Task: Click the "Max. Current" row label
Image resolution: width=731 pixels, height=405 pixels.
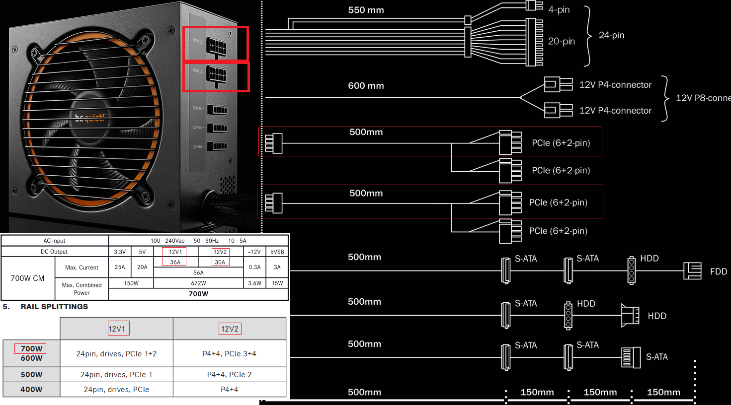Action: (x=82, y=268)
